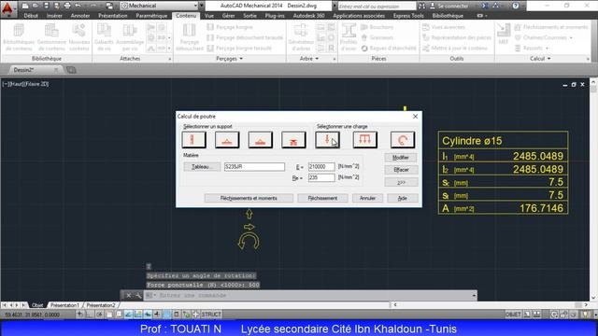Viewport: 598px width, 336px height.
Task: Click the Print icon in quick access toolbar
Action: click(x=67, y=6)
